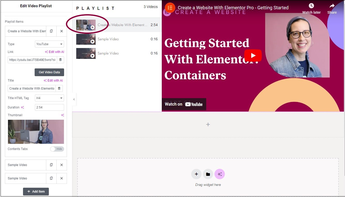Click the video title at top of player
345x197 pixels.
tap(233, 8)
